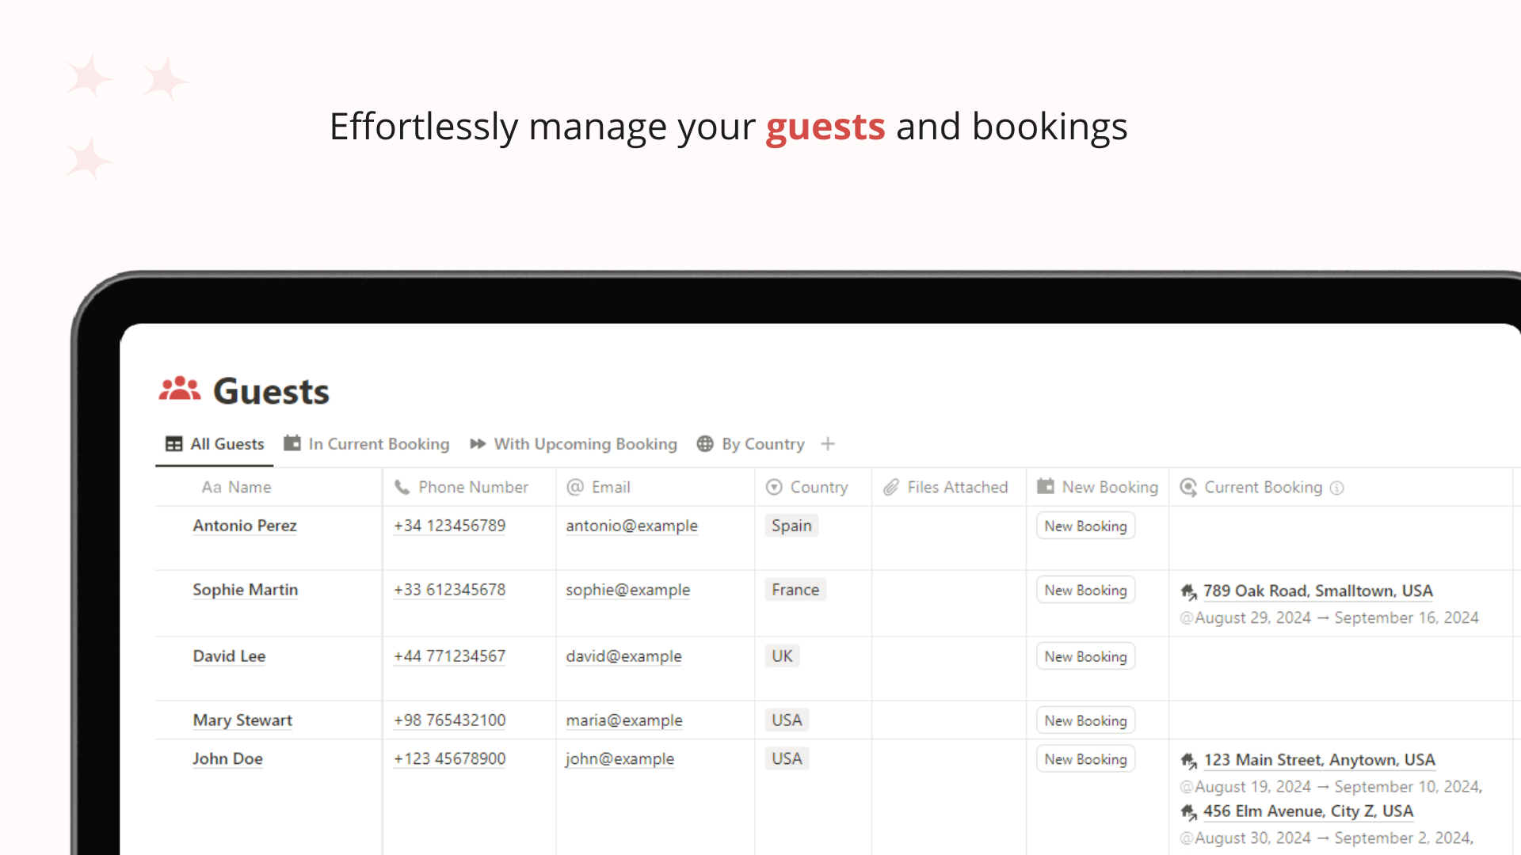Click the red Guests group icon
The image size is (1521, 855).
[x=180, y=389]
